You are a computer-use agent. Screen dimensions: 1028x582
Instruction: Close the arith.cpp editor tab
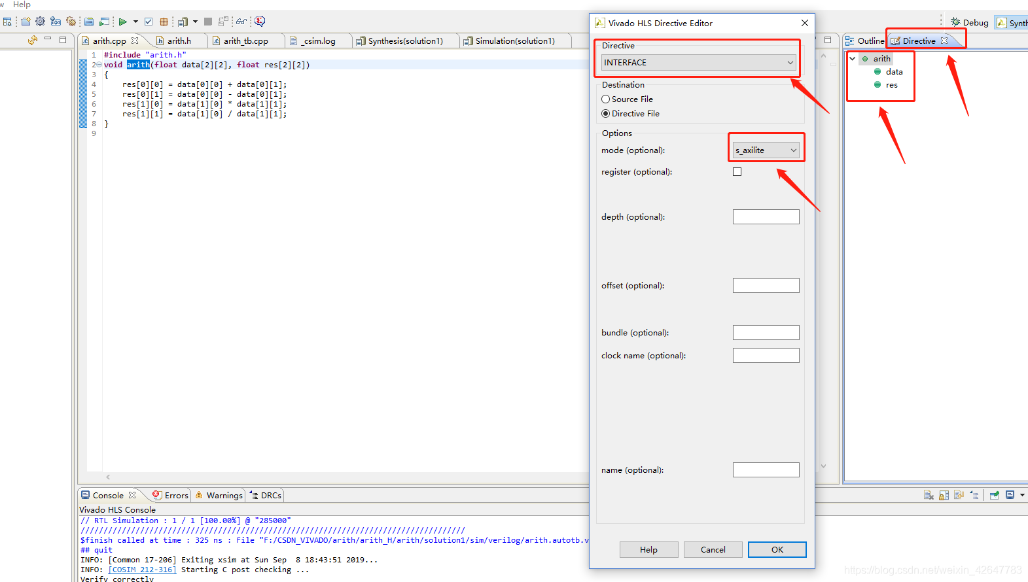(135, 41)
